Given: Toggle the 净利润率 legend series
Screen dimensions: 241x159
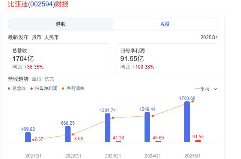Looking at the screenshot, I should tap(73, 89).
